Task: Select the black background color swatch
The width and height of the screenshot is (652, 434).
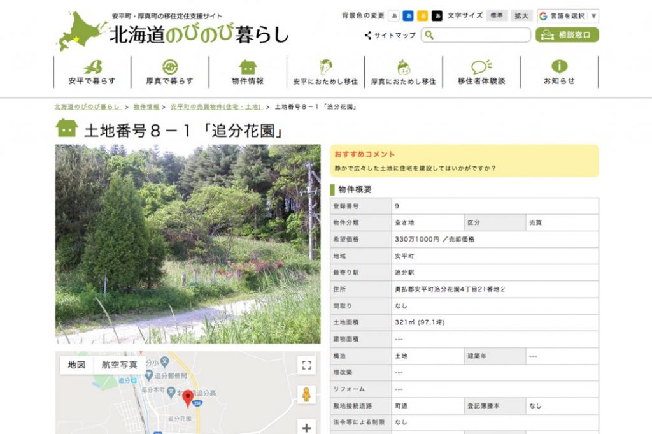Action: click(437, 16)
